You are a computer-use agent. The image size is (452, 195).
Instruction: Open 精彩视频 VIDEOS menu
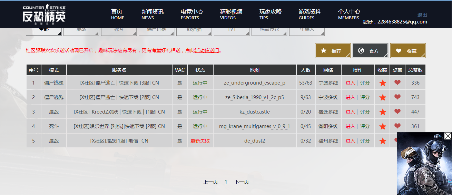[x=231, y=14]
